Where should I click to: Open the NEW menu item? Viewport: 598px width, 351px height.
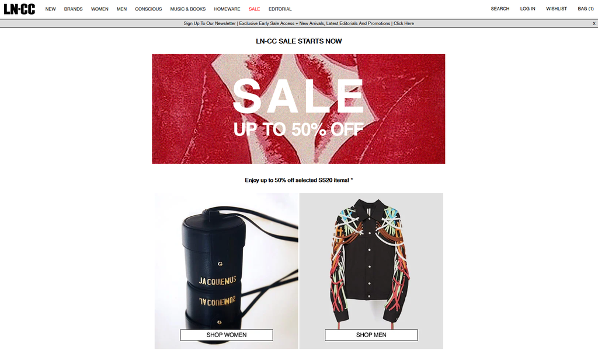tap(50, 9)
